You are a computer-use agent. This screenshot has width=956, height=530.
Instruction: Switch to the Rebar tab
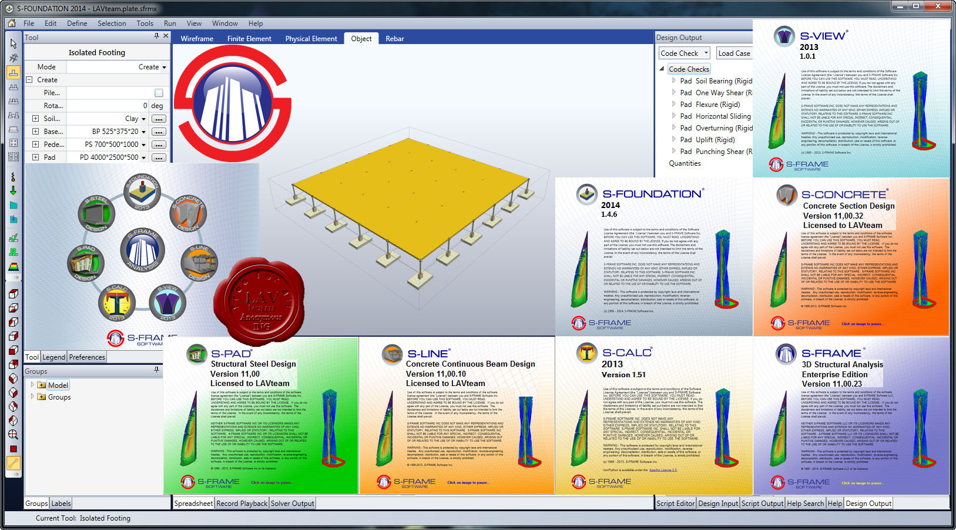[395, 39]
